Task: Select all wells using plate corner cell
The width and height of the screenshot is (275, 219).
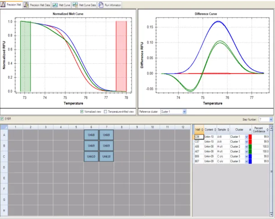Action: 4,127
